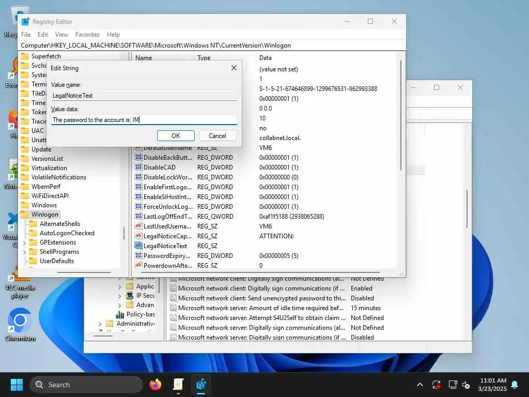
Task: Click the PowerdownAfte... string value icon
Action: coord(138,265)
